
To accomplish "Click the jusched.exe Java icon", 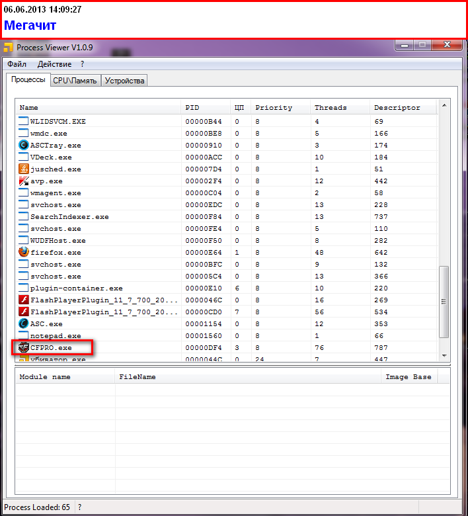I will [23, 169].
